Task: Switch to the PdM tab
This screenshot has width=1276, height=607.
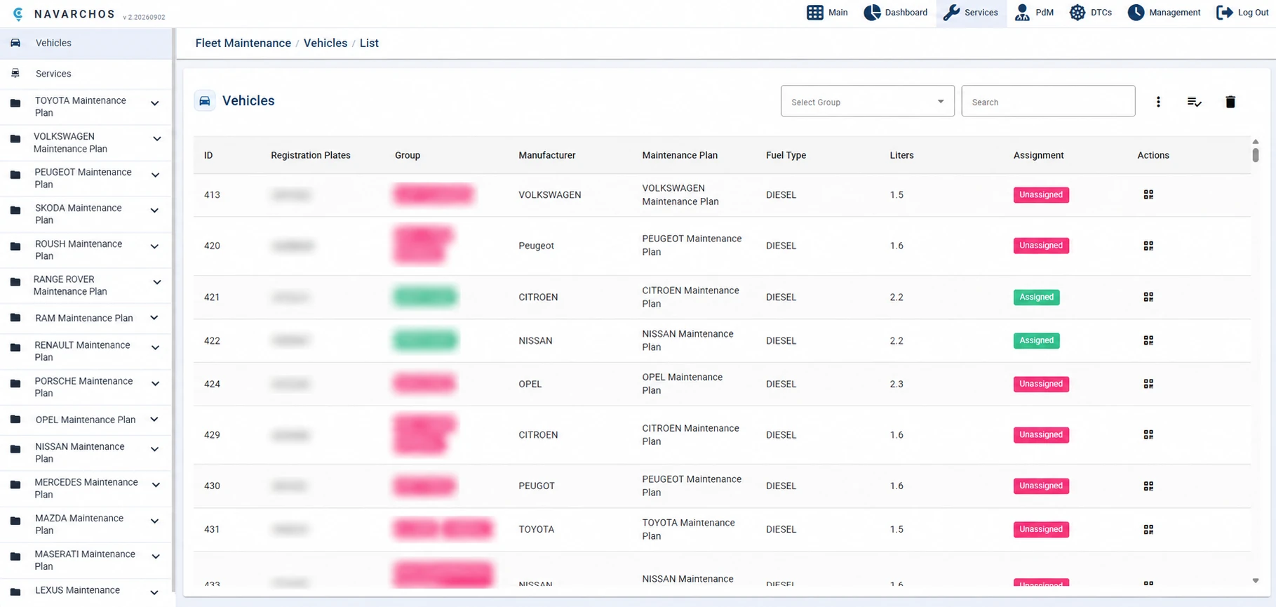Action: click(1034, 13)
